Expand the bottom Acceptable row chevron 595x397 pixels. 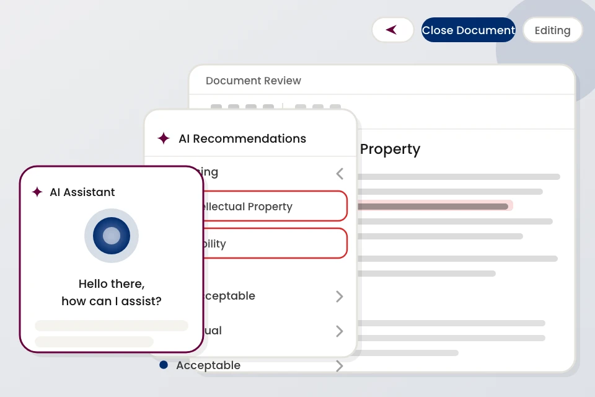[340, 366]
